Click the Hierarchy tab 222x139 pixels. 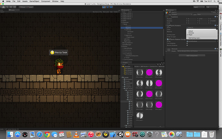[x=126, y=10]
